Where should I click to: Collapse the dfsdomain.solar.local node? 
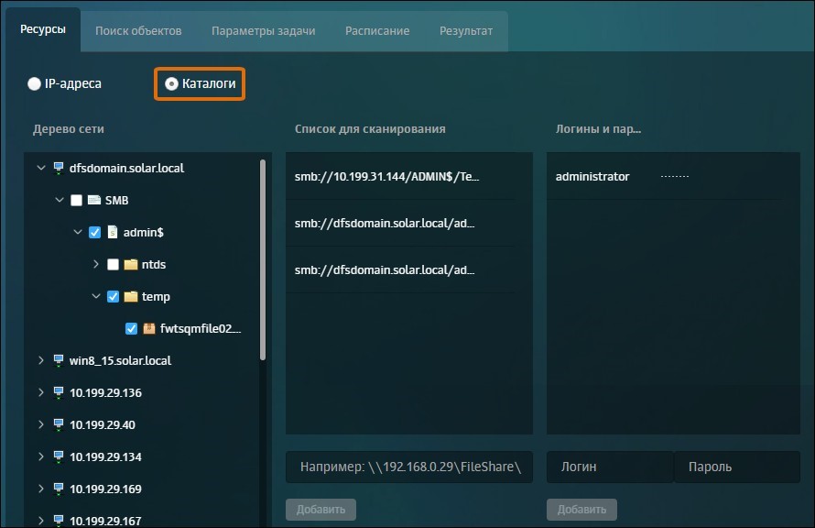tap(41, 168)
